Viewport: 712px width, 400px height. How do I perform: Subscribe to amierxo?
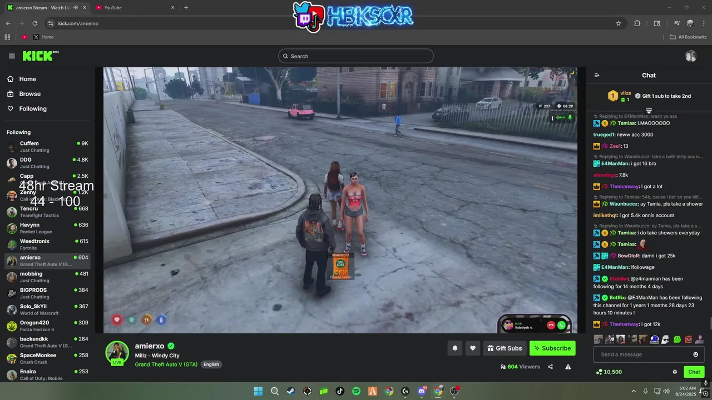click(552, 348)
